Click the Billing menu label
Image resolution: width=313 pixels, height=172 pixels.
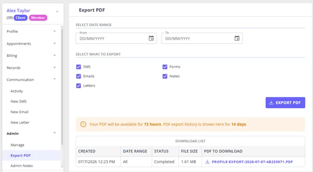(x=12, y=55)
